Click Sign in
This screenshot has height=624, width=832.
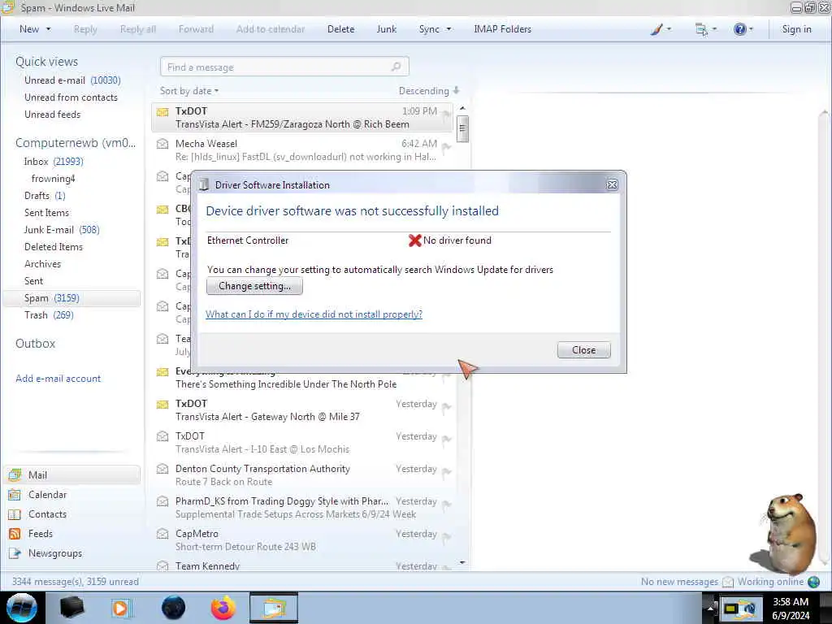click(796, 29)
